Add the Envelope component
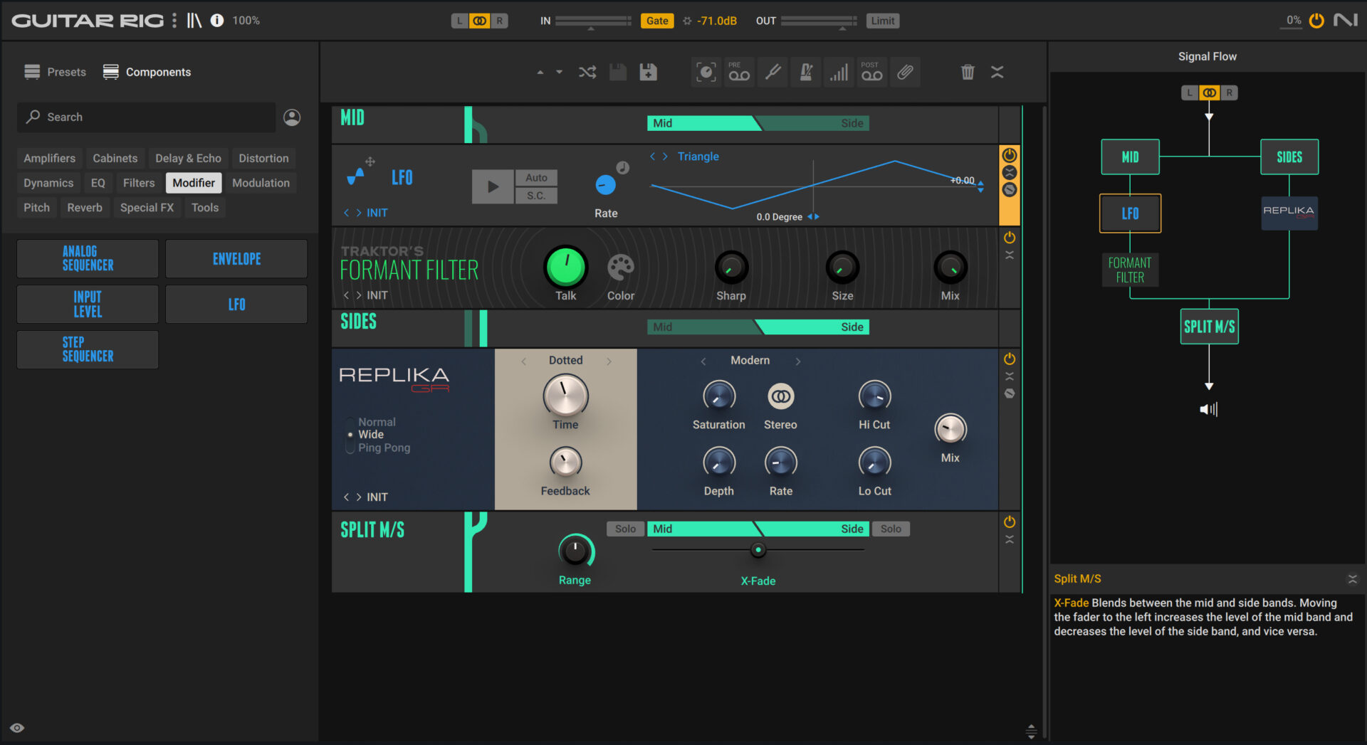 pos(236,258)
